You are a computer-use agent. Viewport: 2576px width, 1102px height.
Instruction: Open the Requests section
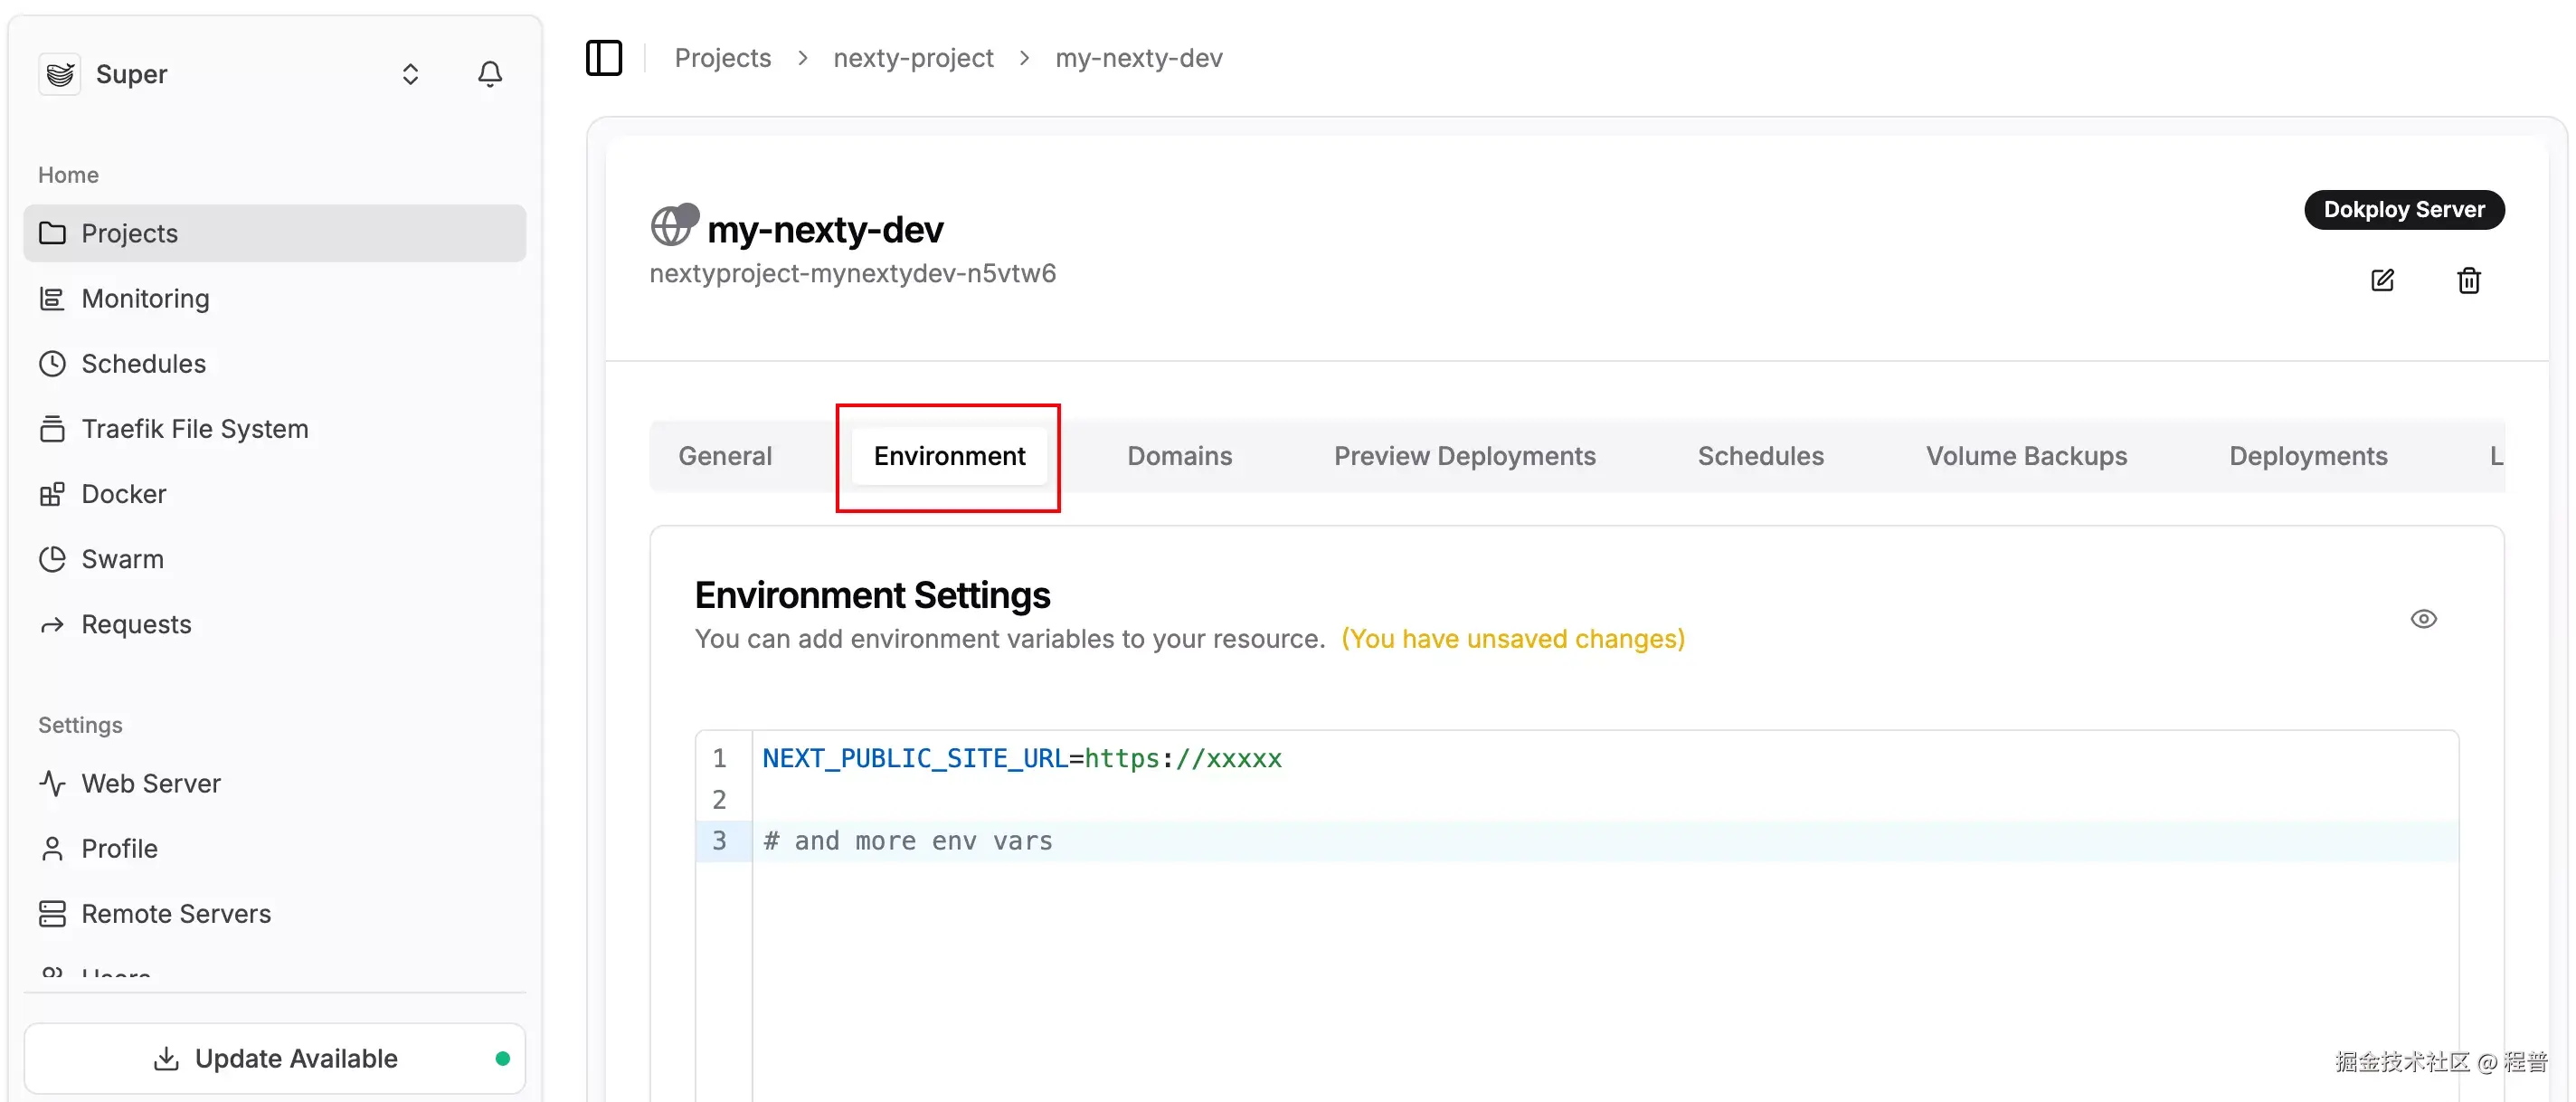point(136,623)
